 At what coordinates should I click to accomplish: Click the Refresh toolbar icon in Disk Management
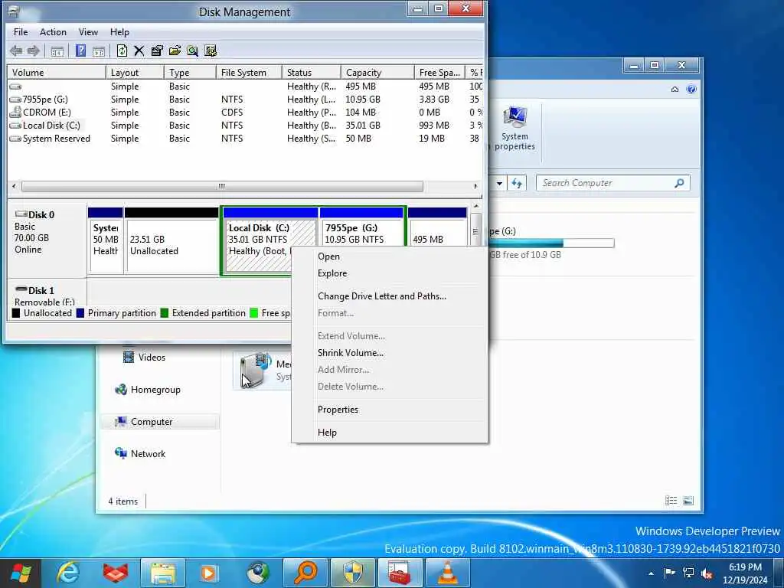click(x=122, y=51)
